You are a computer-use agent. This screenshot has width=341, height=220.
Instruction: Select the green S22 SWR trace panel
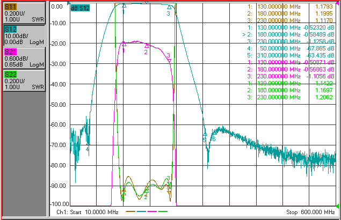coord(24,80)
